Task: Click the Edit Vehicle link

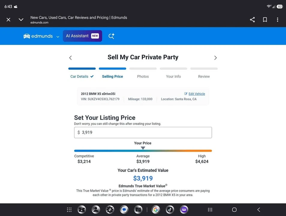Action: tap(197, 94)
